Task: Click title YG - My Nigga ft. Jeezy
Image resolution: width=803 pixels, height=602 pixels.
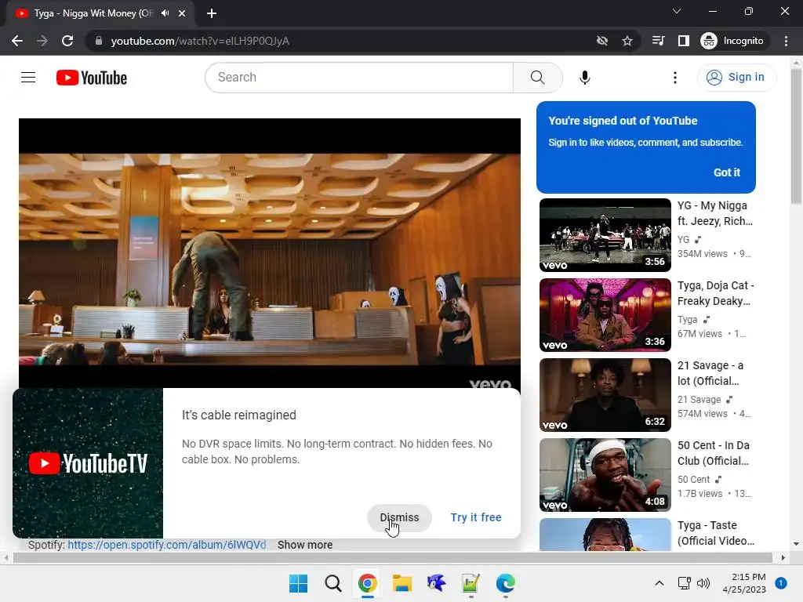Action: [x=715, y=213]
